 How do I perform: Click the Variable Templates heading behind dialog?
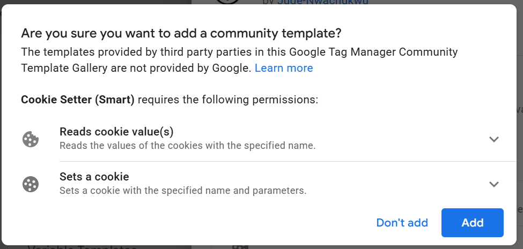(82, 247)
